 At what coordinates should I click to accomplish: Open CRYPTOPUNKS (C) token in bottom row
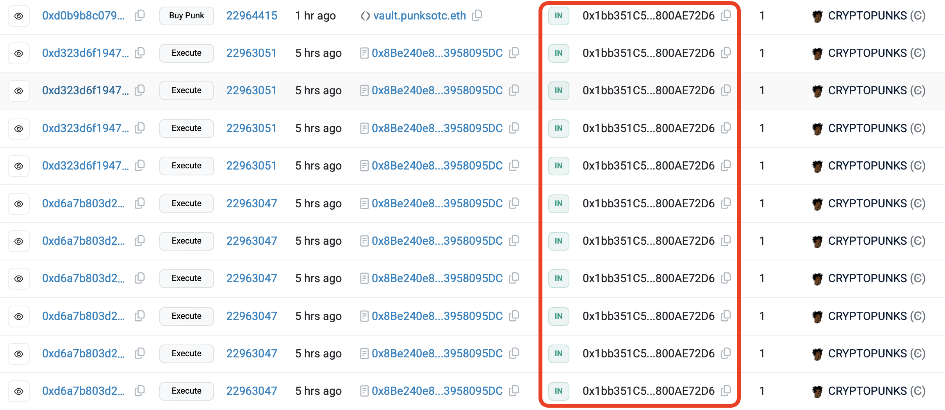coord(876,391)
